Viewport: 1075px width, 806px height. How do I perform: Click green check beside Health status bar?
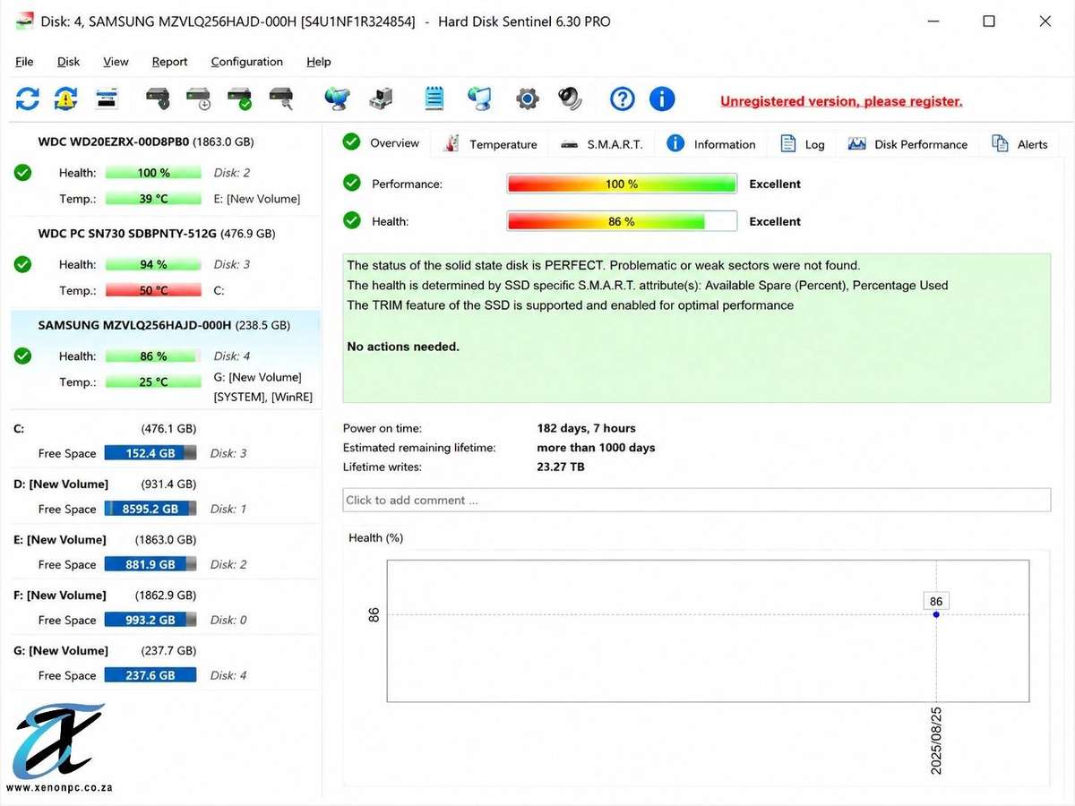point(352,220)
